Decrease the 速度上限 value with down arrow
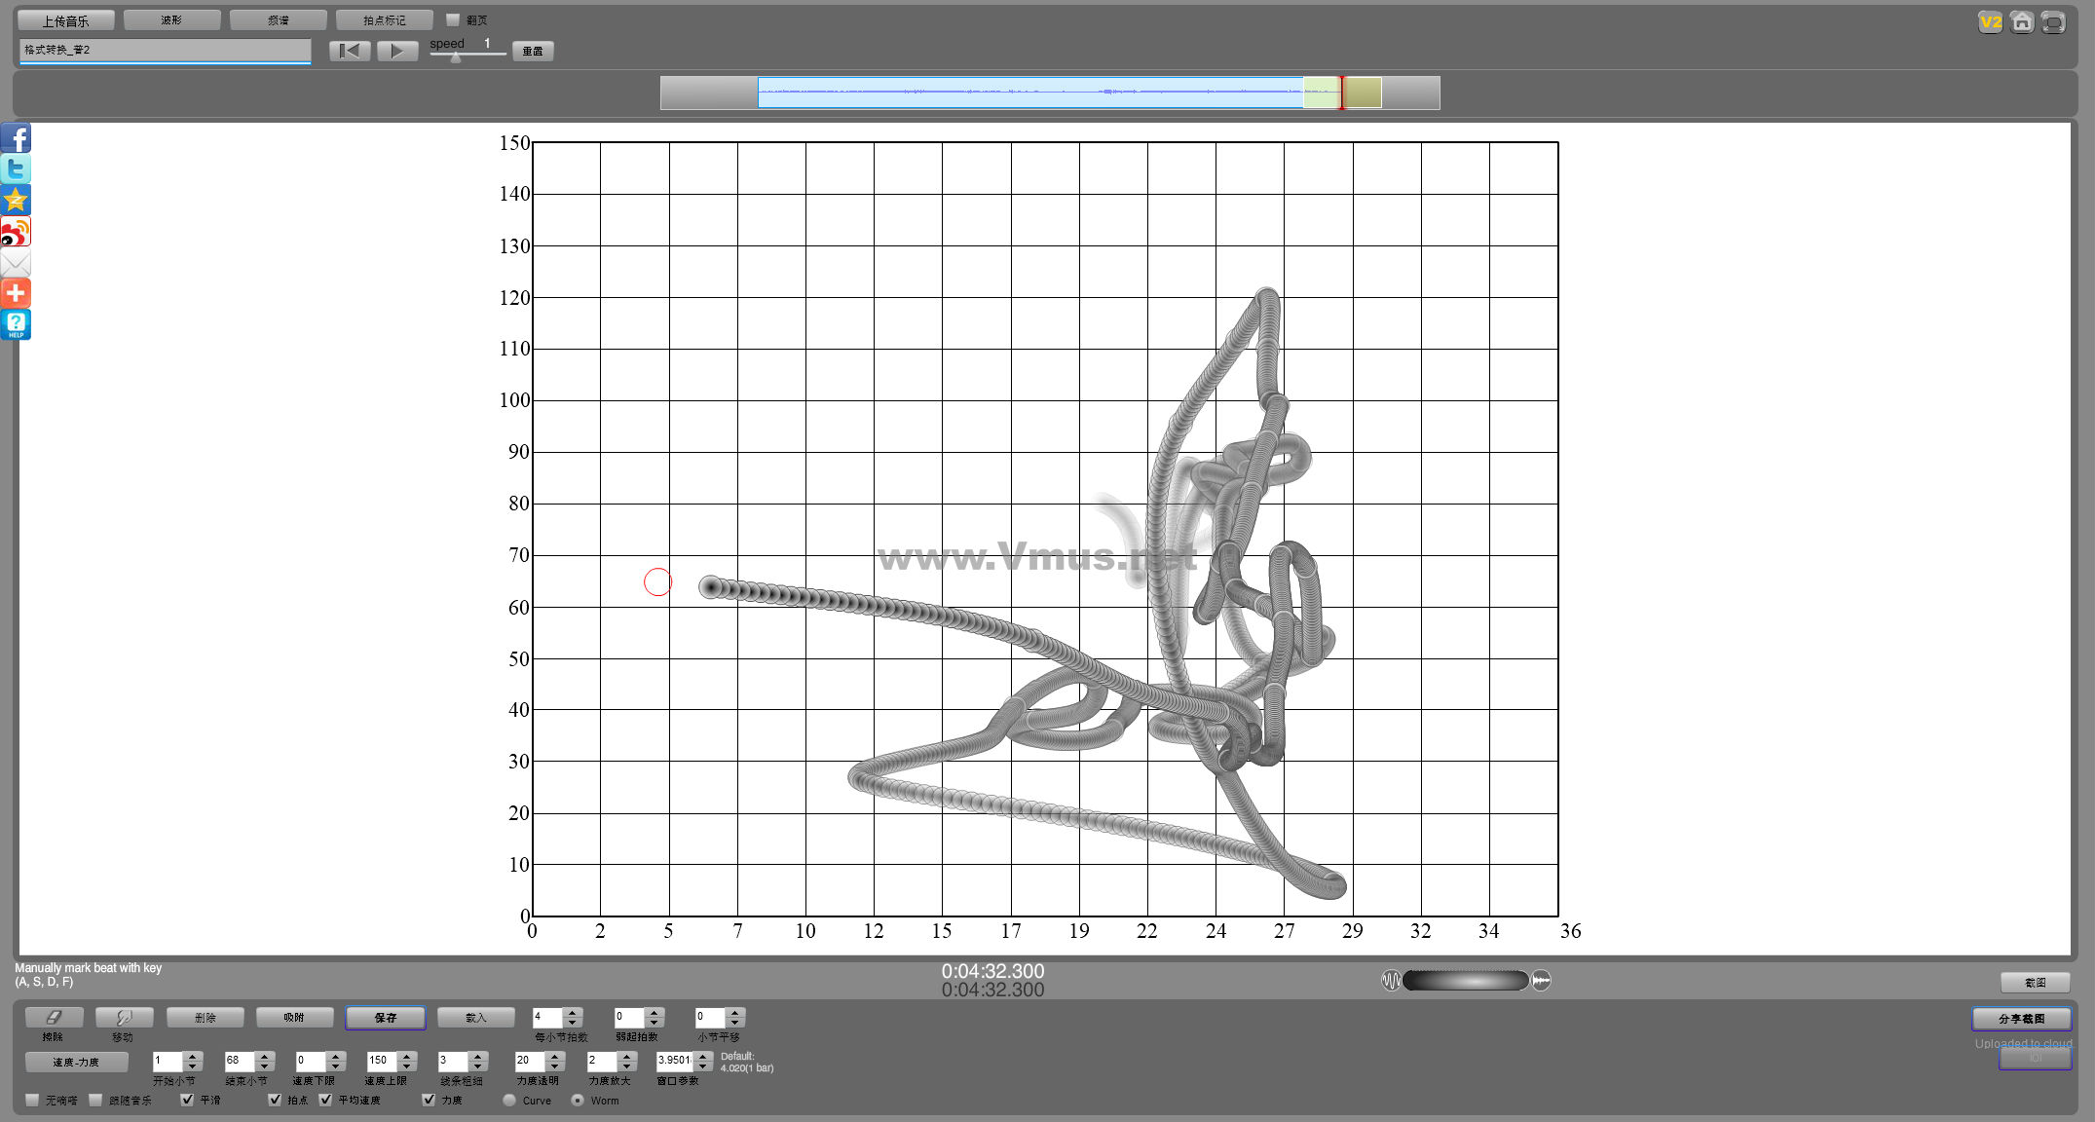The height and width of the screenshot is (1122, 2095). point(407,1066)
